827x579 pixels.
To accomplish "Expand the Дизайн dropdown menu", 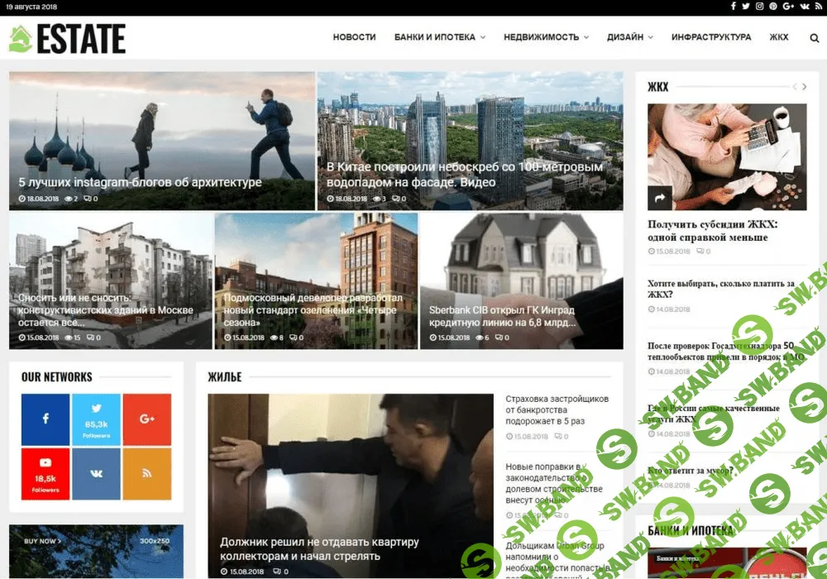I will pyautogui.click(x=629, y=37).
